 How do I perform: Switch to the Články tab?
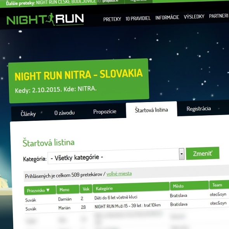click(x=28, y=114)
